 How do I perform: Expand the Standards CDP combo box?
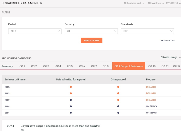point(148,31)
